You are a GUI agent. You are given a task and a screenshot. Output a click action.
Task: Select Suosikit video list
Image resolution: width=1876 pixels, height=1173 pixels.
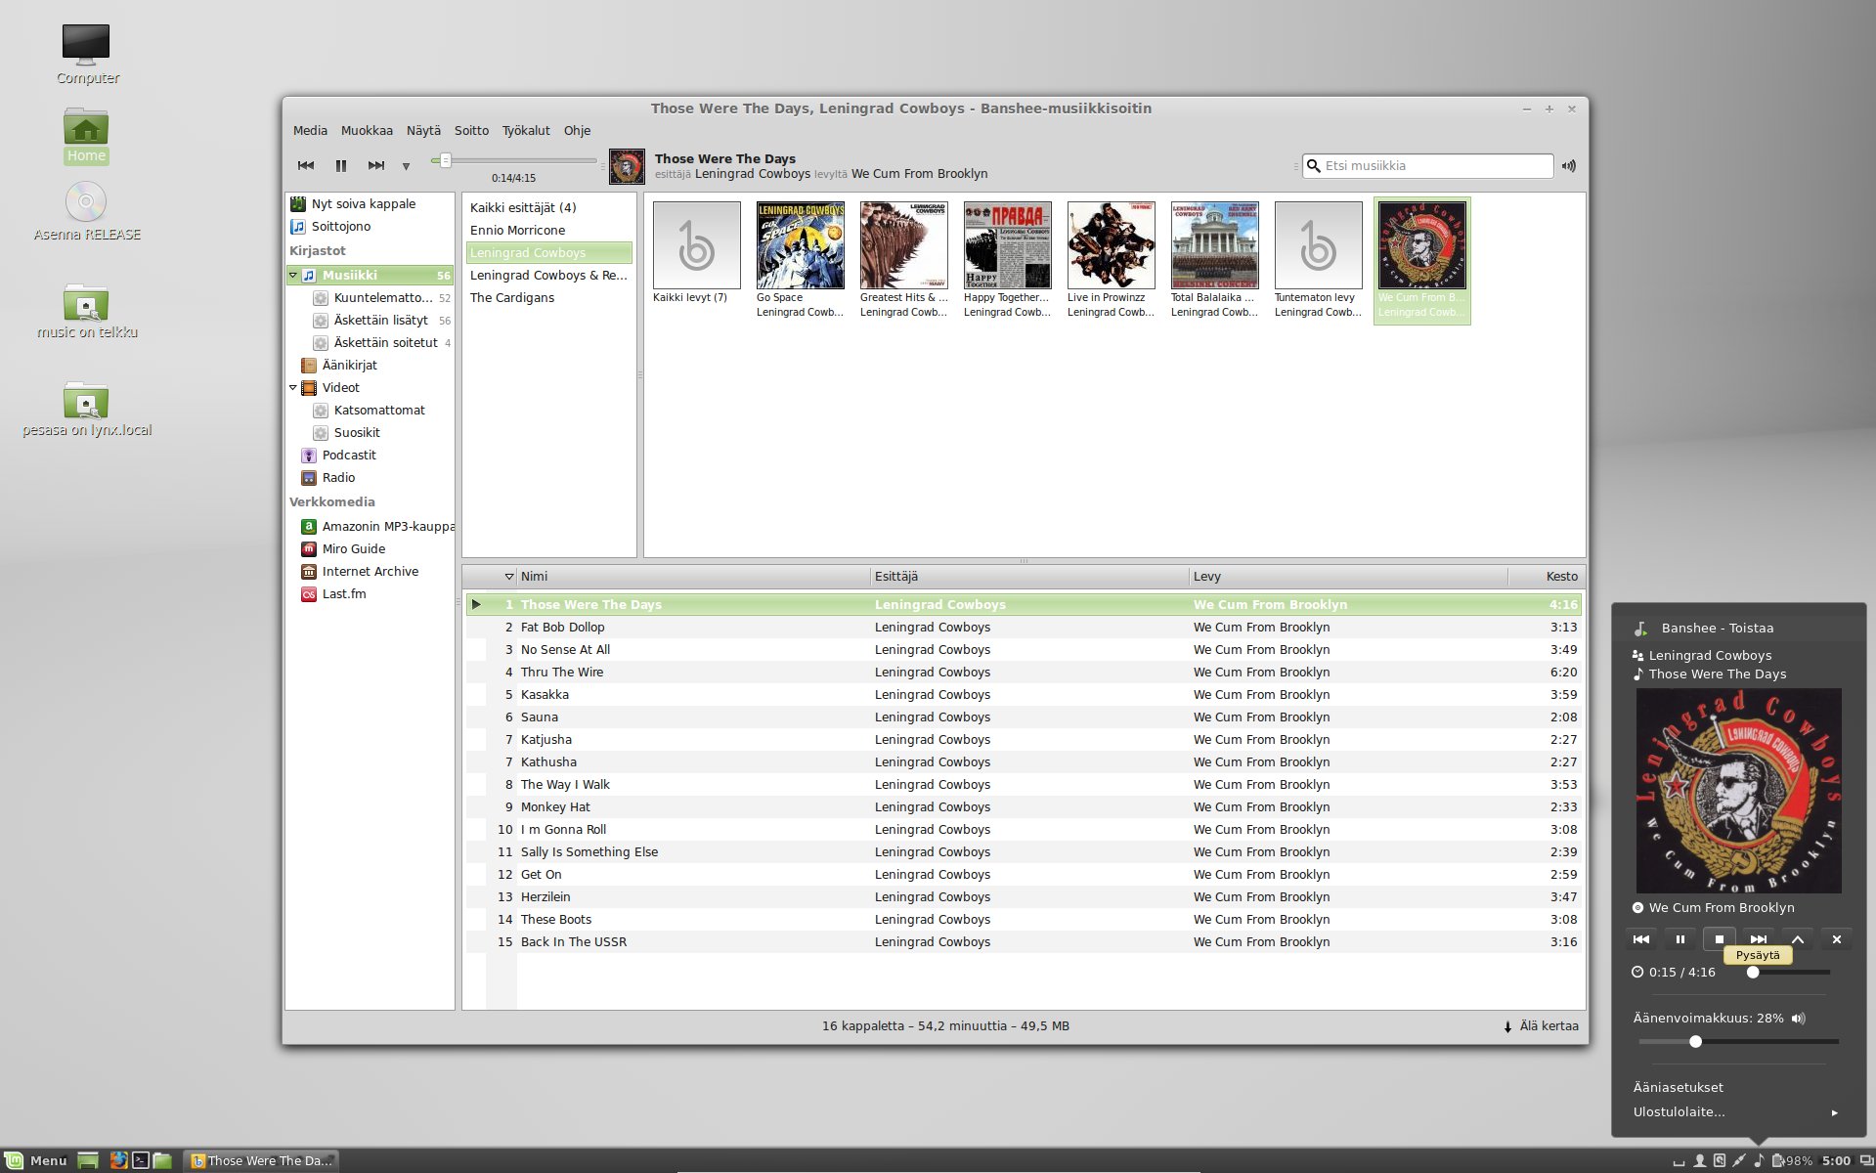pos(357,432)
